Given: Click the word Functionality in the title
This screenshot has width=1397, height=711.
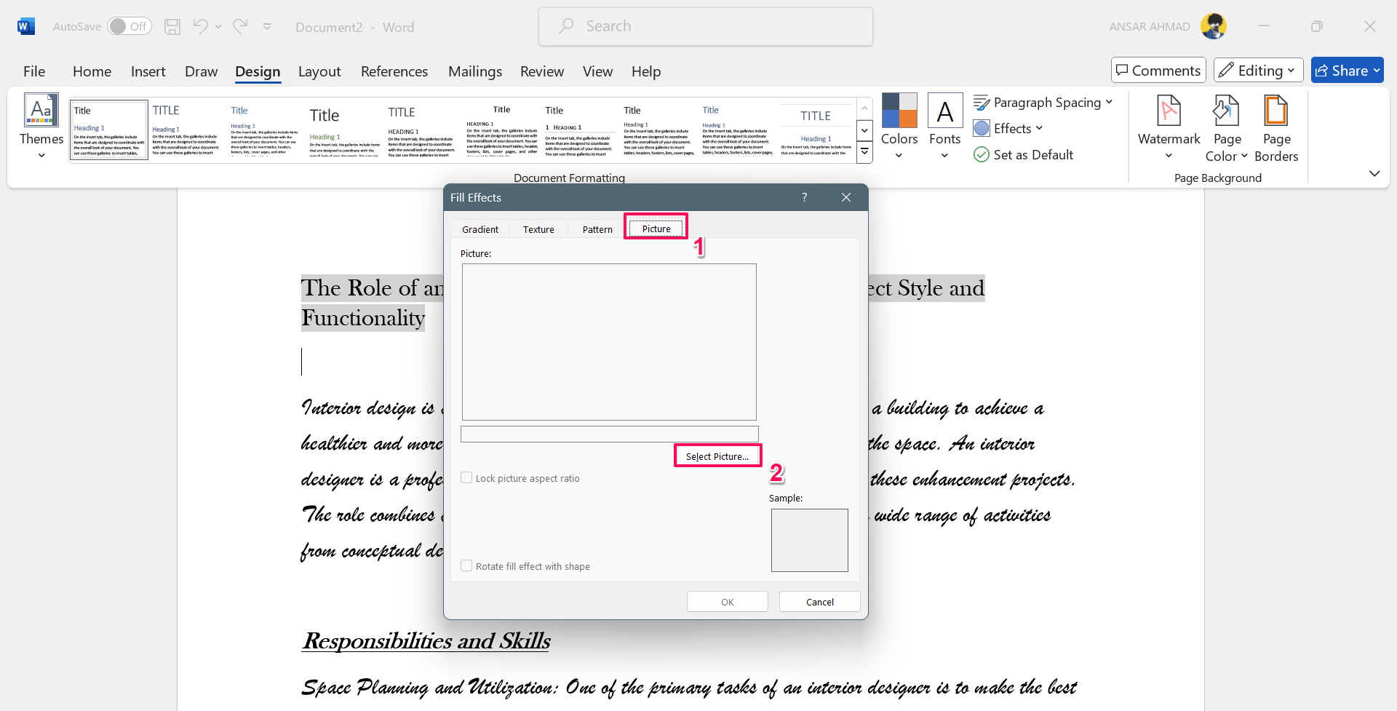Looking at the screenshot, I should pyautogui.click(x=363, y=318).
